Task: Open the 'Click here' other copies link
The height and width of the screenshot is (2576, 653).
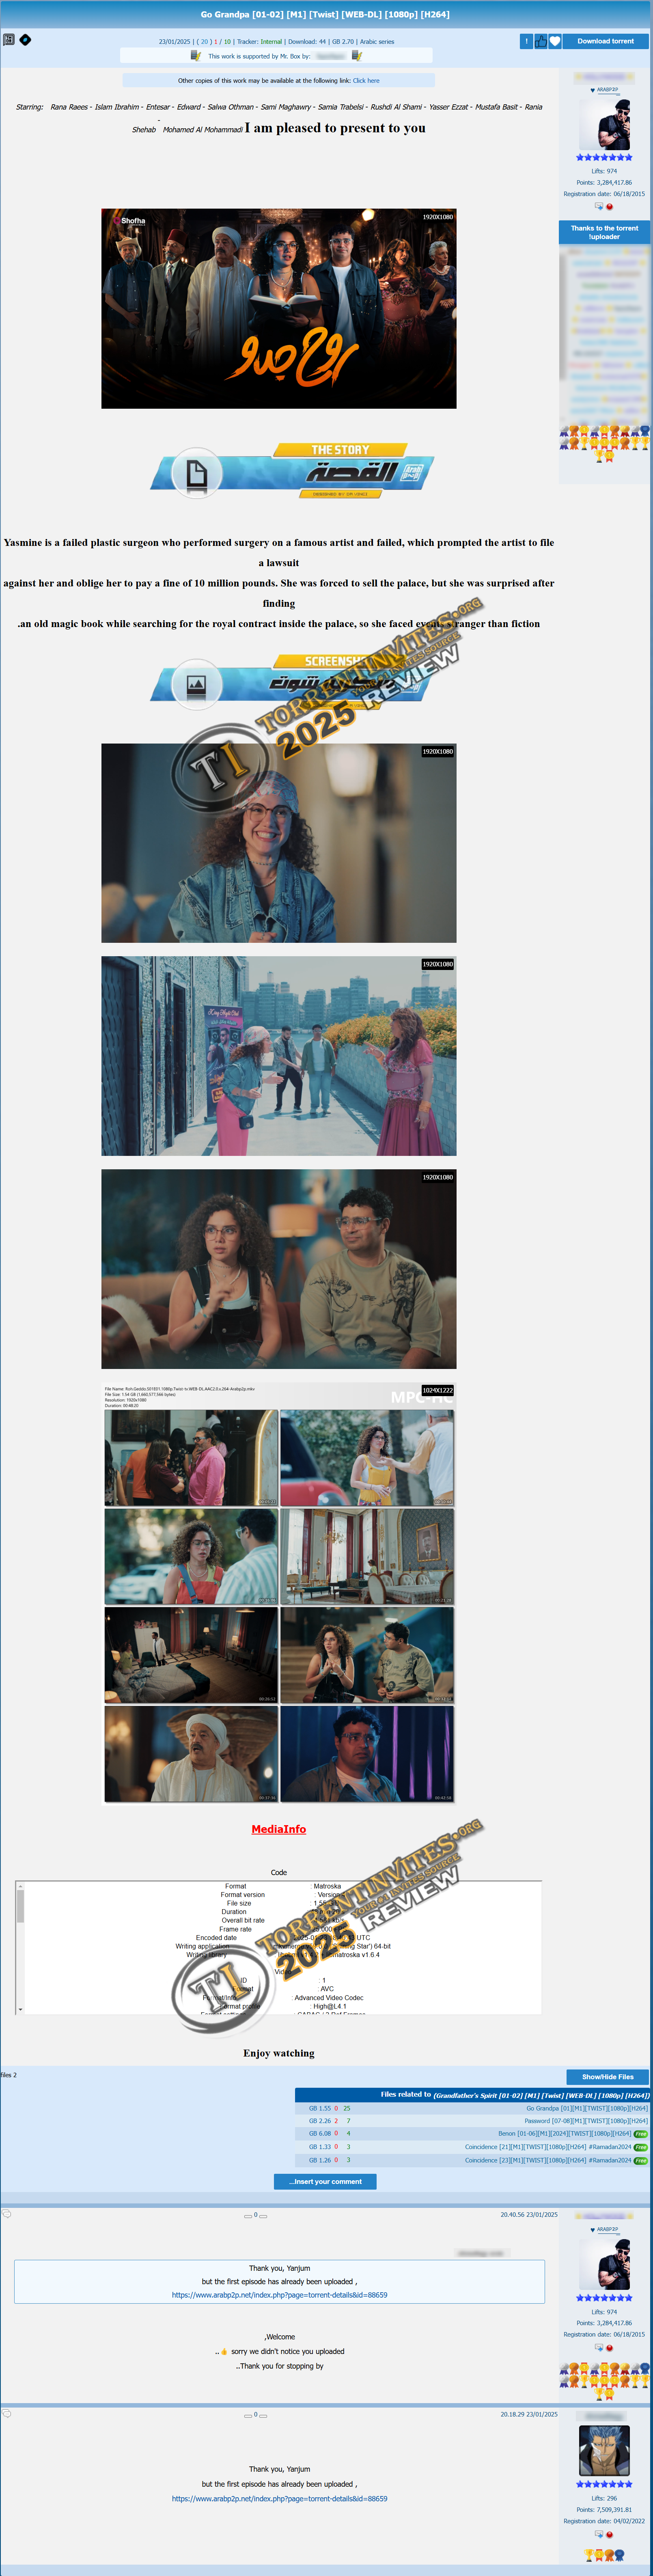Action: click(x=366, y=81)
